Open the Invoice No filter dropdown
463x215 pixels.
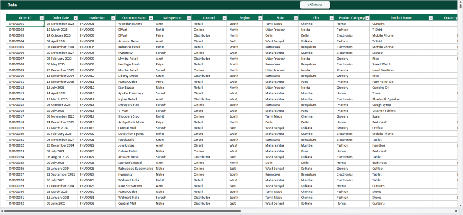tap(113, 18)
